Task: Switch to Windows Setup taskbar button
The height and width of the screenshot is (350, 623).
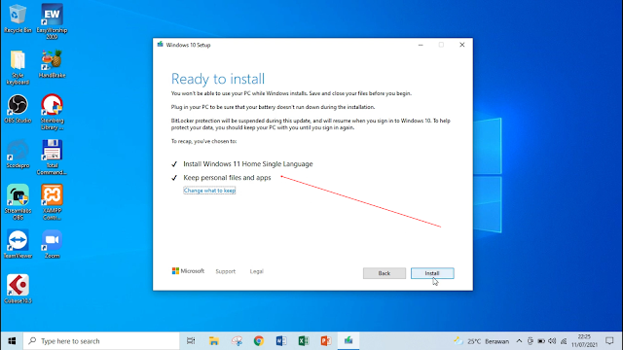Action: click(x=348, y=341)
